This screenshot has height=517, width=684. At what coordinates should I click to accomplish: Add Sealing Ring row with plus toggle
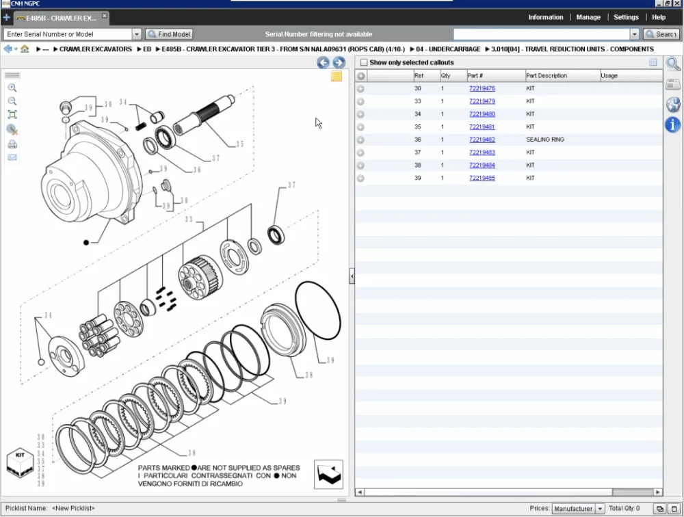(360, 140)
